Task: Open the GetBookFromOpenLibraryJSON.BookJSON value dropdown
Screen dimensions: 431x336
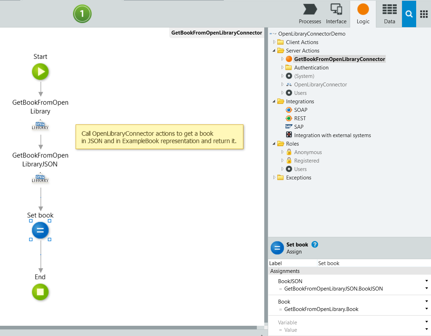Action: (x=427, y=288)
